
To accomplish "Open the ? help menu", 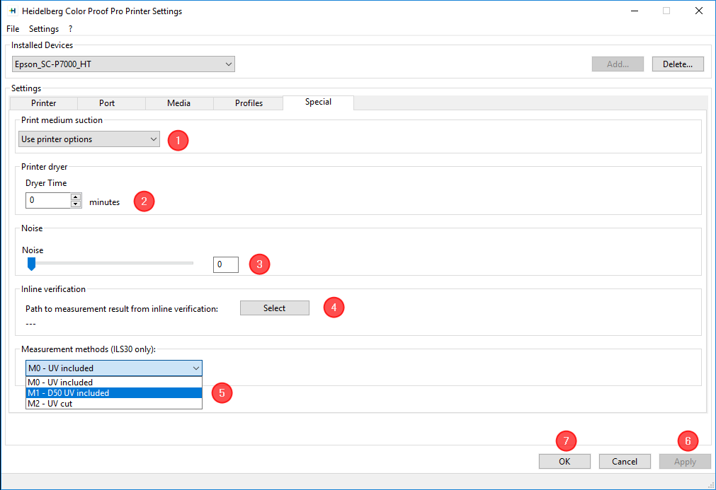I will pyautogui.click(x=70, y=29).
